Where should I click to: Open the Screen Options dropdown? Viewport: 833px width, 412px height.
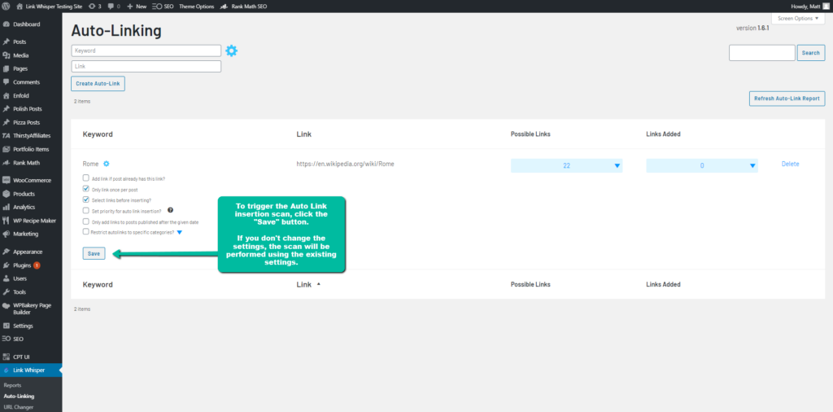798,19
